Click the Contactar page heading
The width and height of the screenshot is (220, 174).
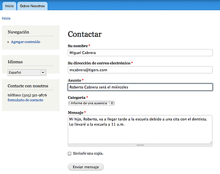click(85, 34)
